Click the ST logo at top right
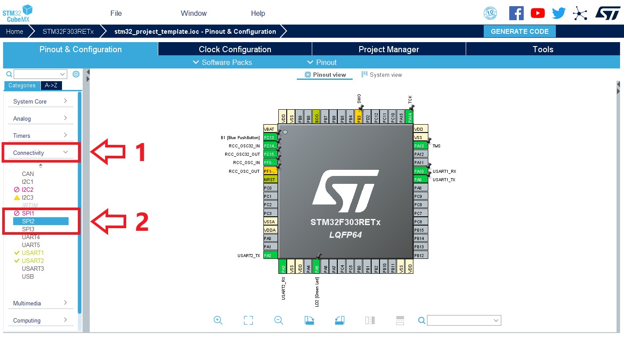This screenshot has width=624, height=337. click(x=608, y=13)
